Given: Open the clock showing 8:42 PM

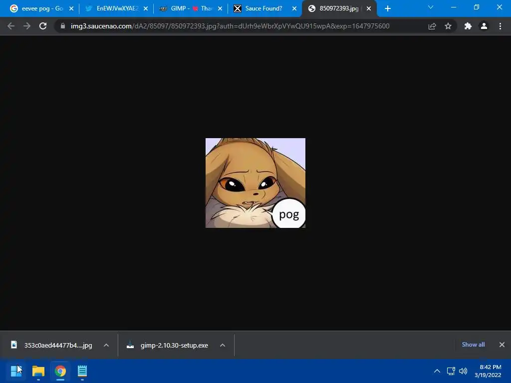Looking at the screenshot, I should 488,371.
